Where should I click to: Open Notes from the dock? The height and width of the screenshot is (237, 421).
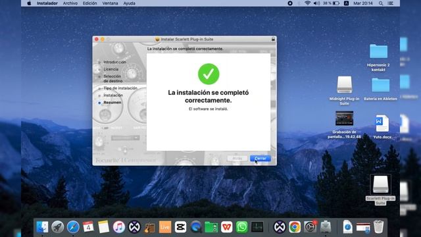pyautogui.click(x=103, y=227)
